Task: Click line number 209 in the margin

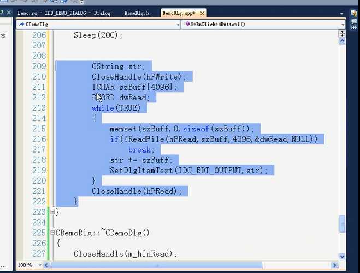Action: (39, 66)
